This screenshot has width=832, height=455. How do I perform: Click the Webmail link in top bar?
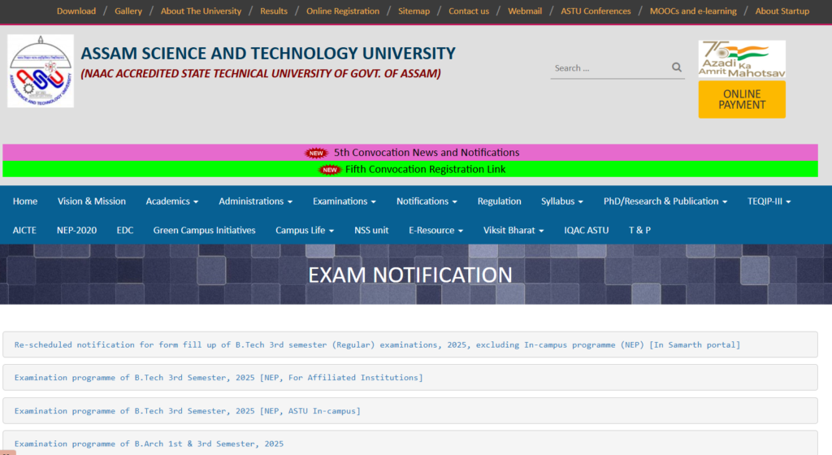tap(525, 11)
